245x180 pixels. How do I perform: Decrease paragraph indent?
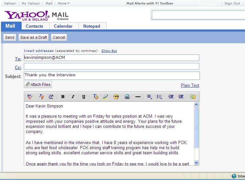point(171,97)
